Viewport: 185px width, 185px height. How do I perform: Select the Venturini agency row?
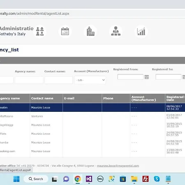[92, 116]
